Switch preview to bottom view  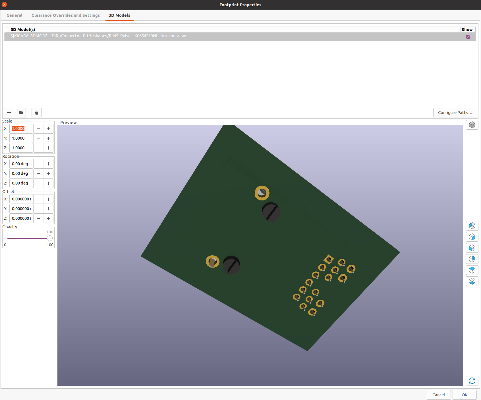472,281
